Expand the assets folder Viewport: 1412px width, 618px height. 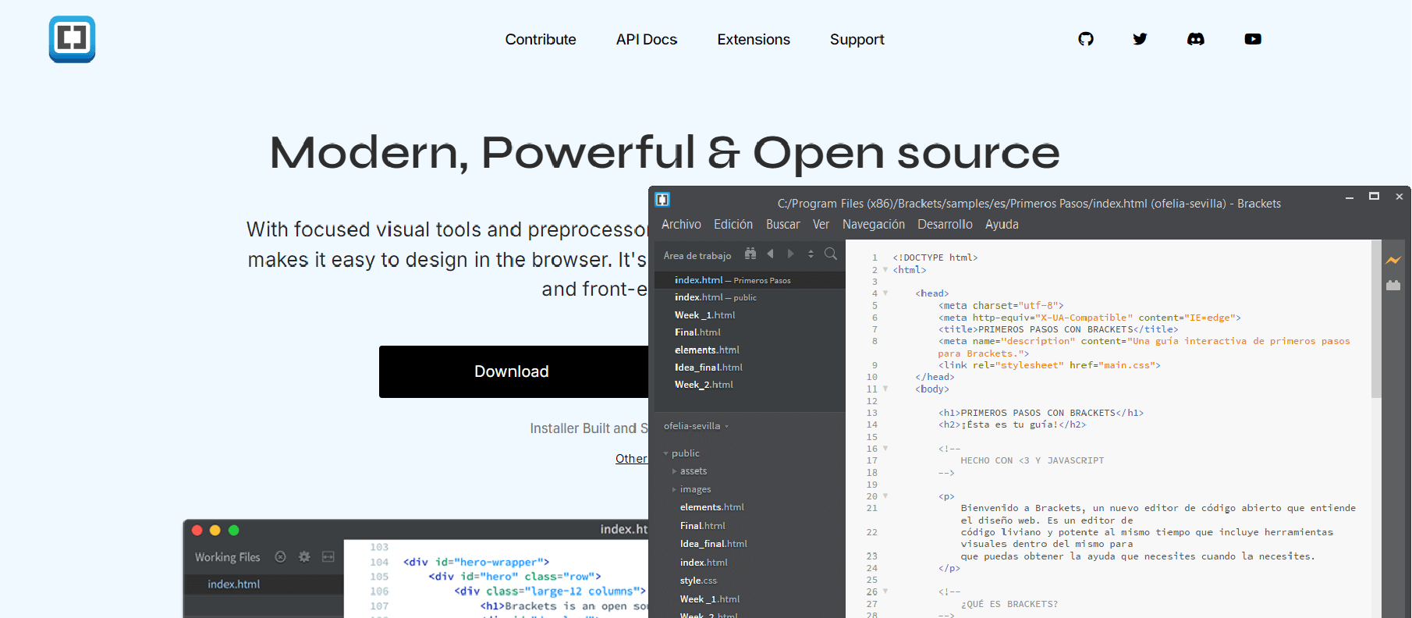(674, 471)
